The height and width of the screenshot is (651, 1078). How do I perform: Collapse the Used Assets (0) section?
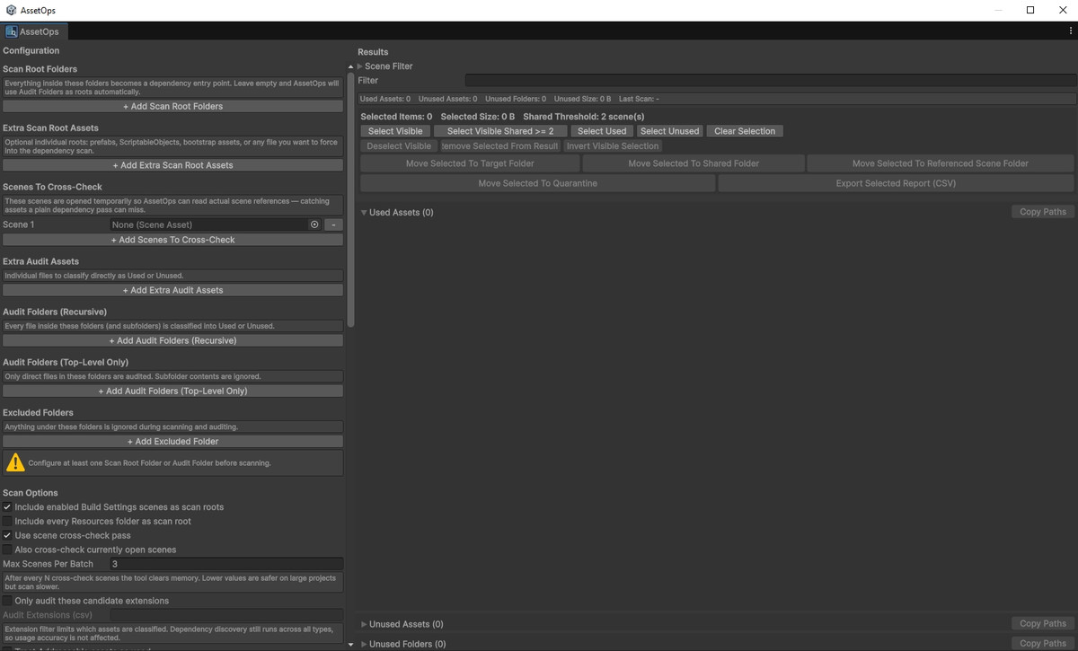(x=364, y=213)
